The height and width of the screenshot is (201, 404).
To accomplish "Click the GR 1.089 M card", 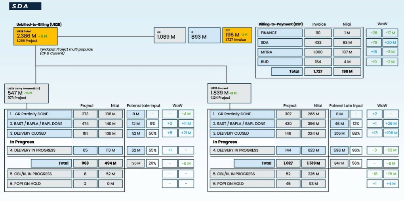I will coord(170,36).
